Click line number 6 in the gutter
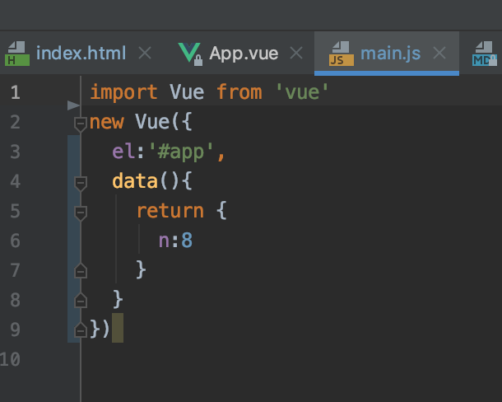The height and width of the screenshot is (402, 502). click(16, 241)
